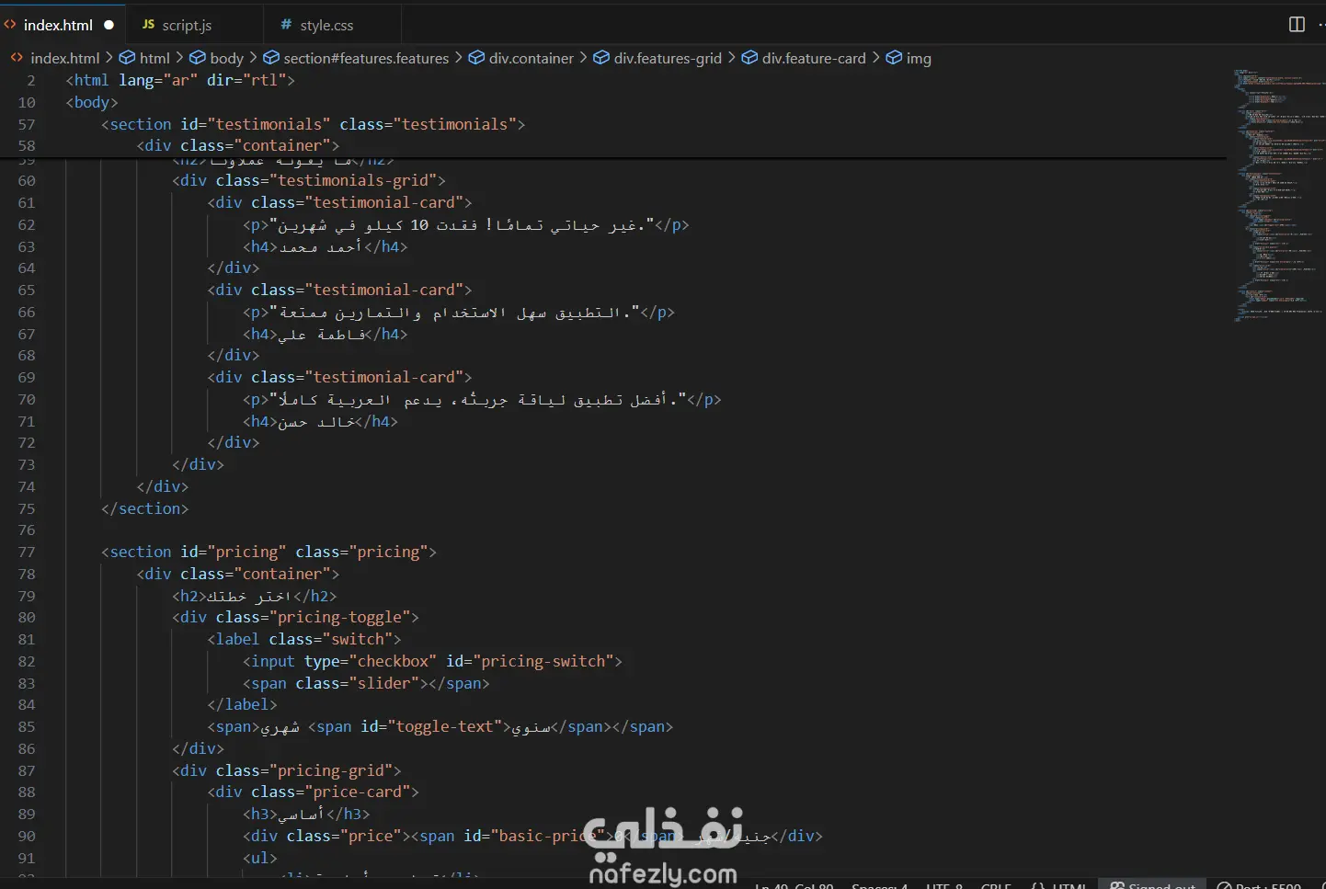
Task: Click label class="switch" on line 81
Action: coord(304,639)
